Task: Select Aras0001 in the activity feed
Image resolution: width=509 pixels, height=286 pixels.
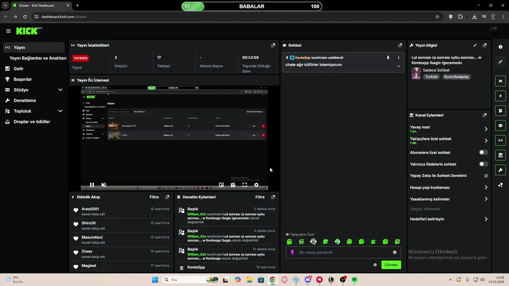Action: click(x=90, y=209)
